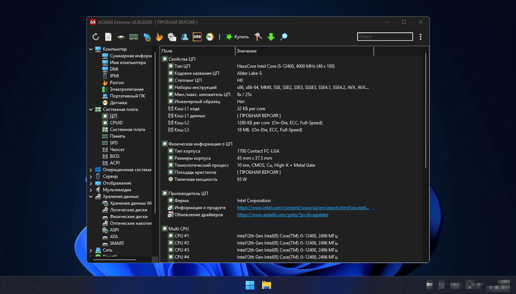This screenshot has width=516, height=294.
Task: Expand the Сервер tree node
Action: click(x=91, y=176)
